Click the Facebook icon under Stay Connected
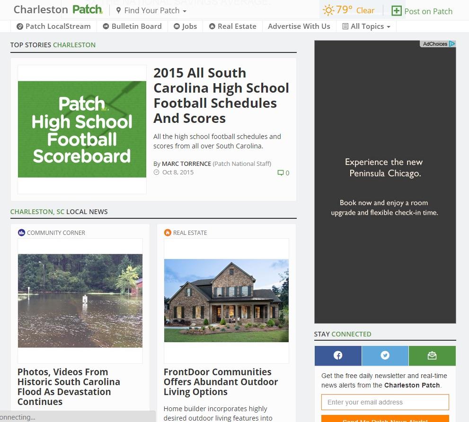The image size is (469, 422). 338,356
